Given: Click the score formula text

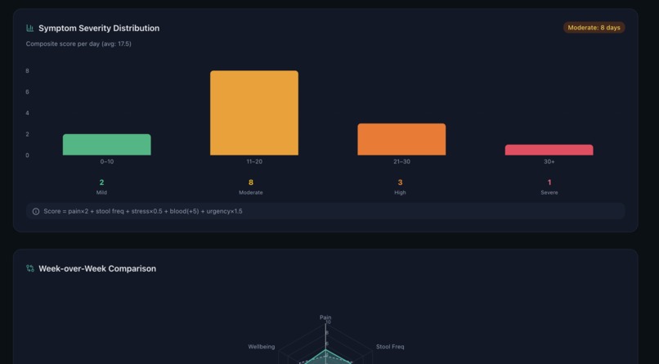Looking at the screenshot, I should click(143, 211).
